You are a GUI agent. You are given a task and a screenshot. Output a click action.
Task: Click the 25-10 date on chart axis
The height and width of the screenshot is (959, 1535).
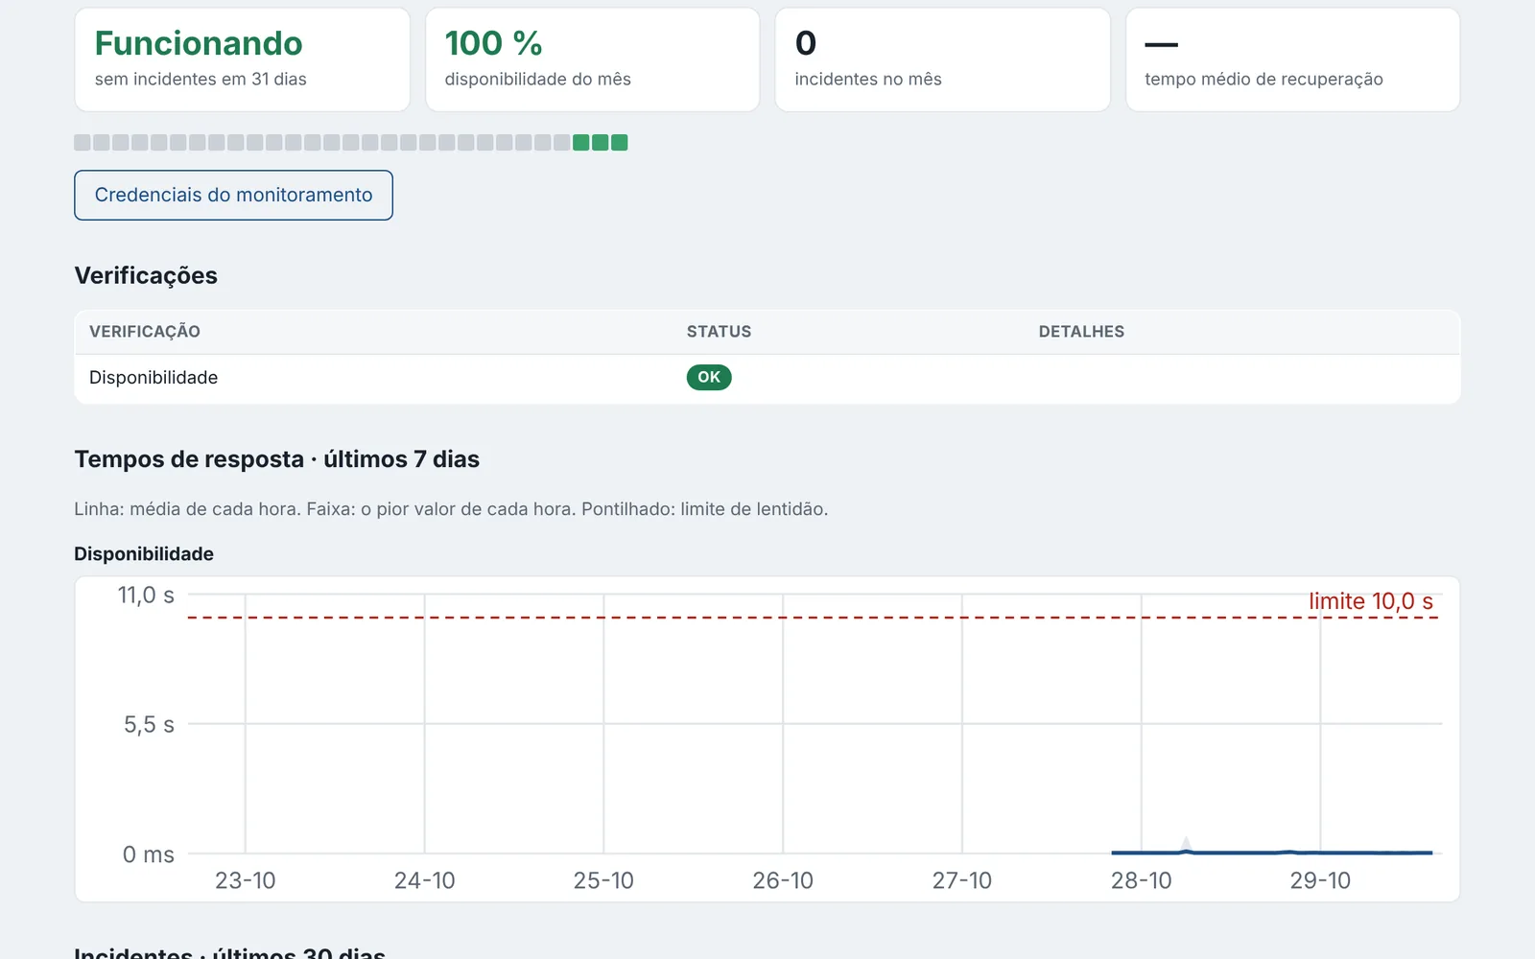coord(603,880)
